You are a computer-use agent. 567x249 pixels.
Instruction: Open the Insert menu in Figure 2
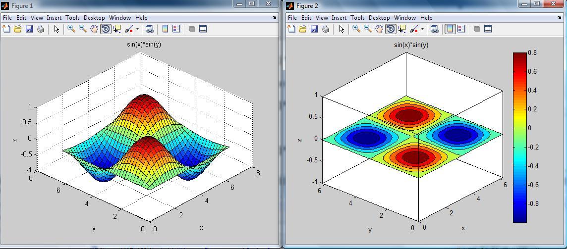(x=339, y=18)
